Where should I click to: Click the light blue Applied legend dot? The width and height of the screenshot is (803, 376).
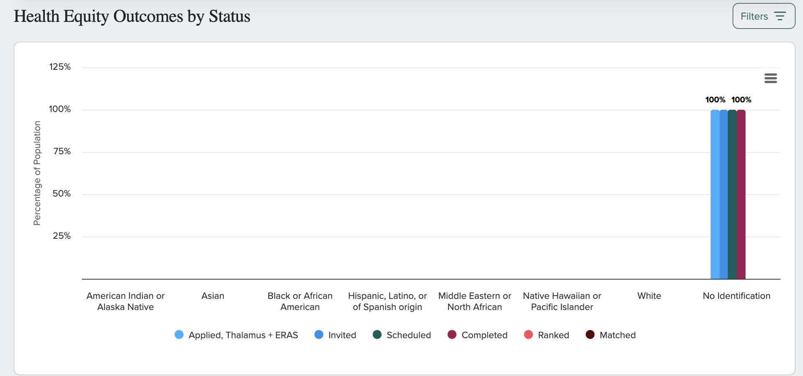click(x=179, y=335)
